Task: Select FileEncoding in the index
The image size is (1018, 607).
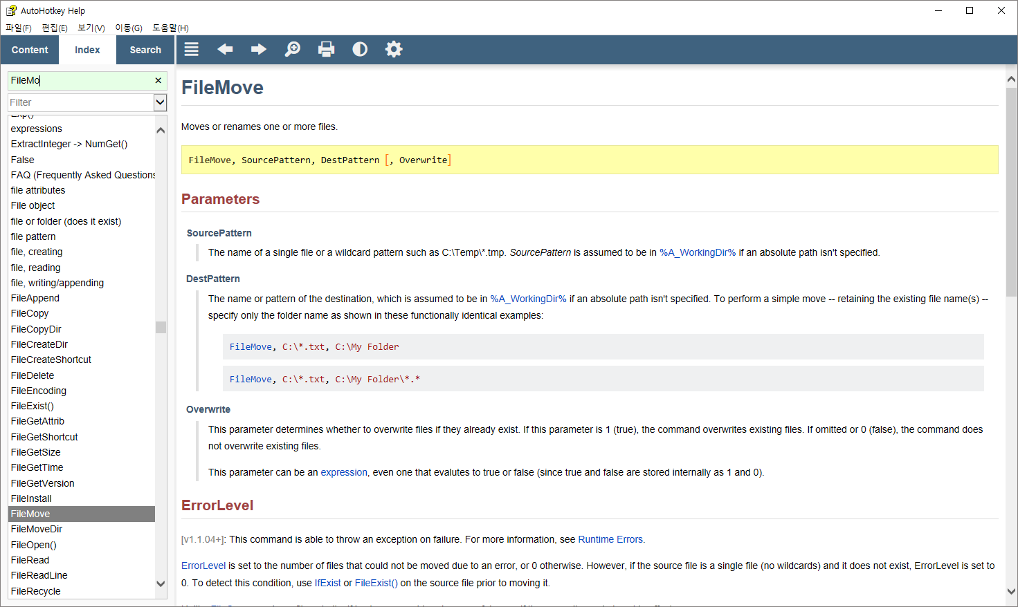Action: click(x=82, y=391)
